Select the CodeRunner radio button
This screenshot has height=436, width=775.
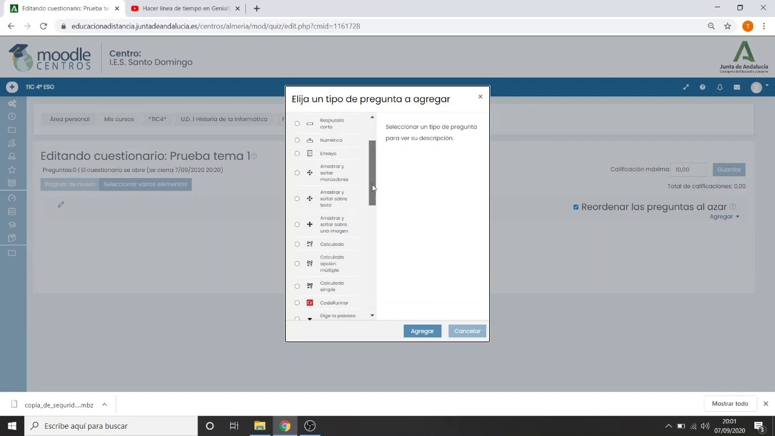coord(297,303)
